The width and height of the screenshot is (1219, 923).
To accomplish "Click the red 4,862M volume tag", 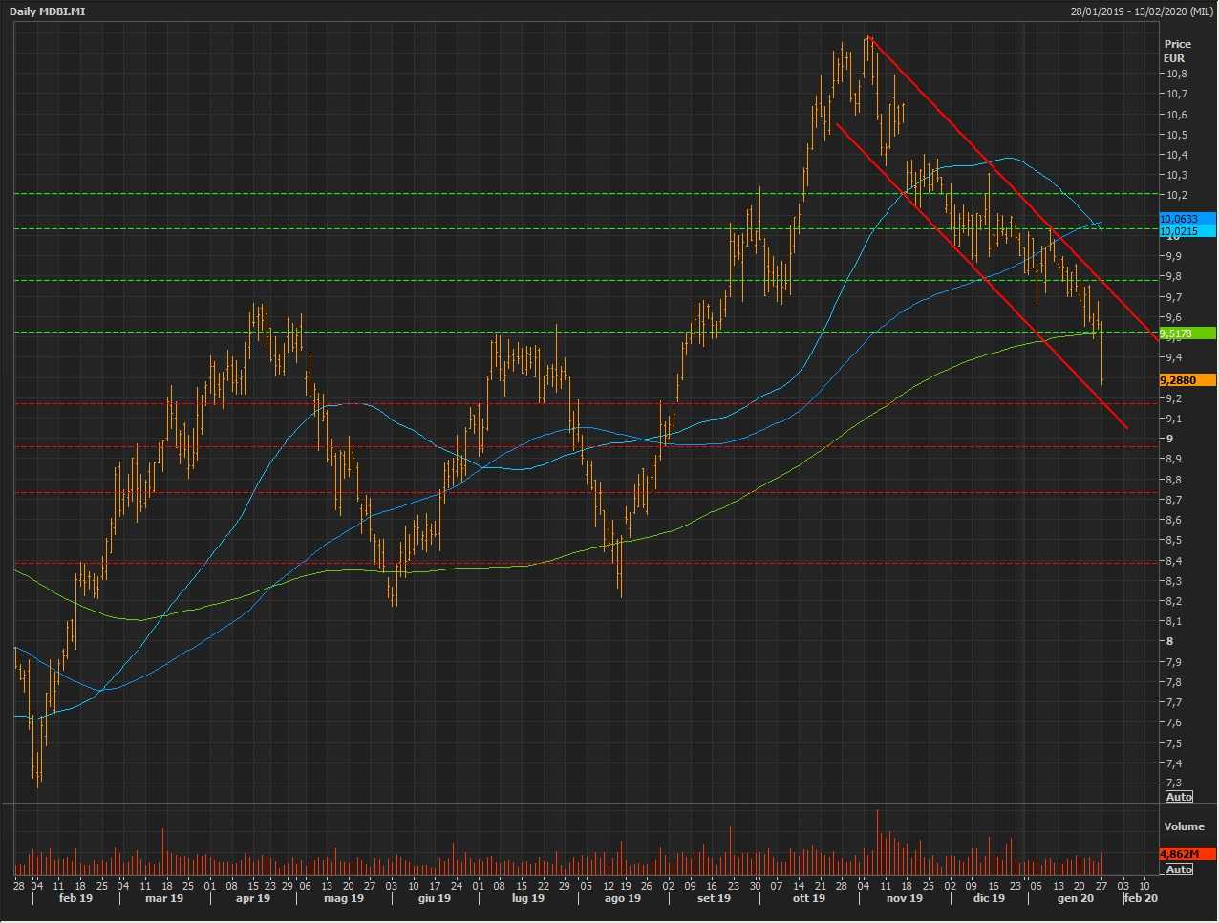I will pos(1187,854).
